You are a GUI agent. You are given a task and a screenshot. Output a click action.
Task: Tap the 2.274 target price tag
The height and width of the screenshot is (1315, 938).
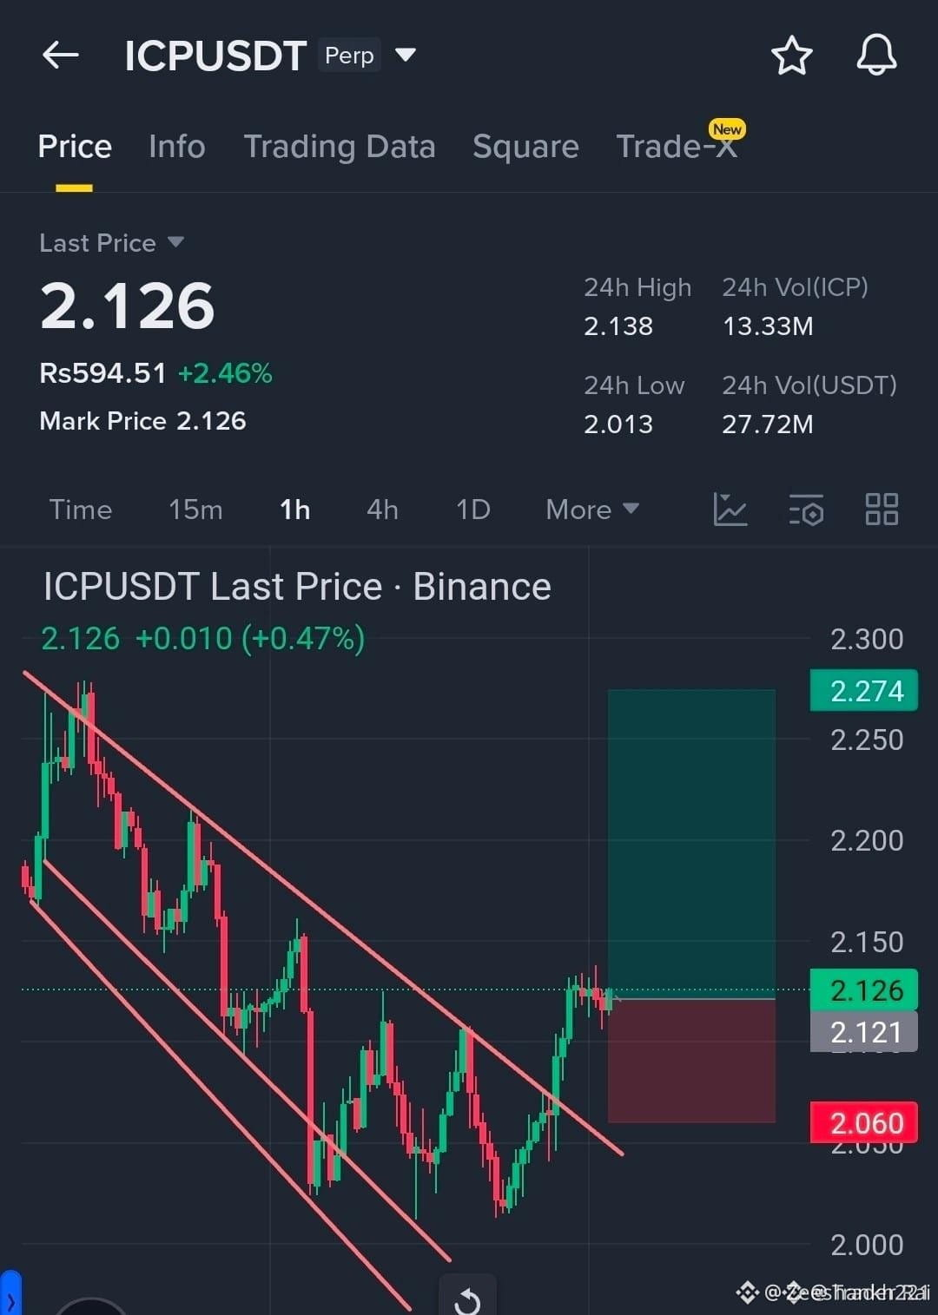pyautogui.click(x=864, y=691)
